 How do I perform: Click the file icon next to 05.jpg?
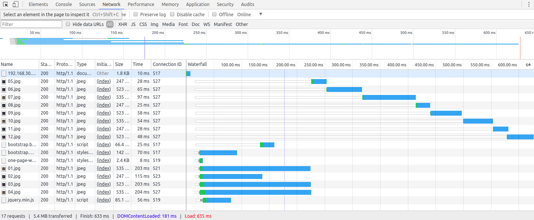pos(4,81)
